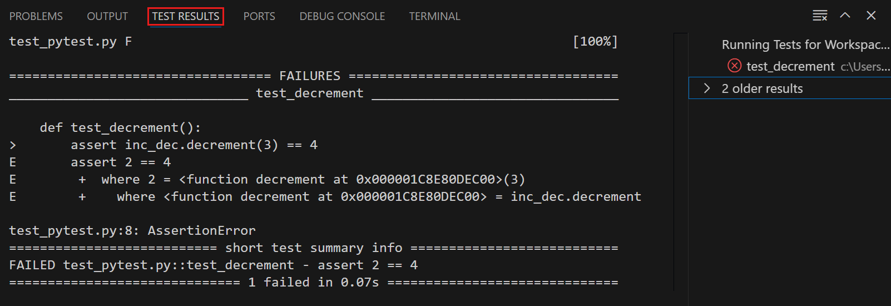Clear all test results icon
This screenshot has width=891, height=306.
[x=820, y=16]
